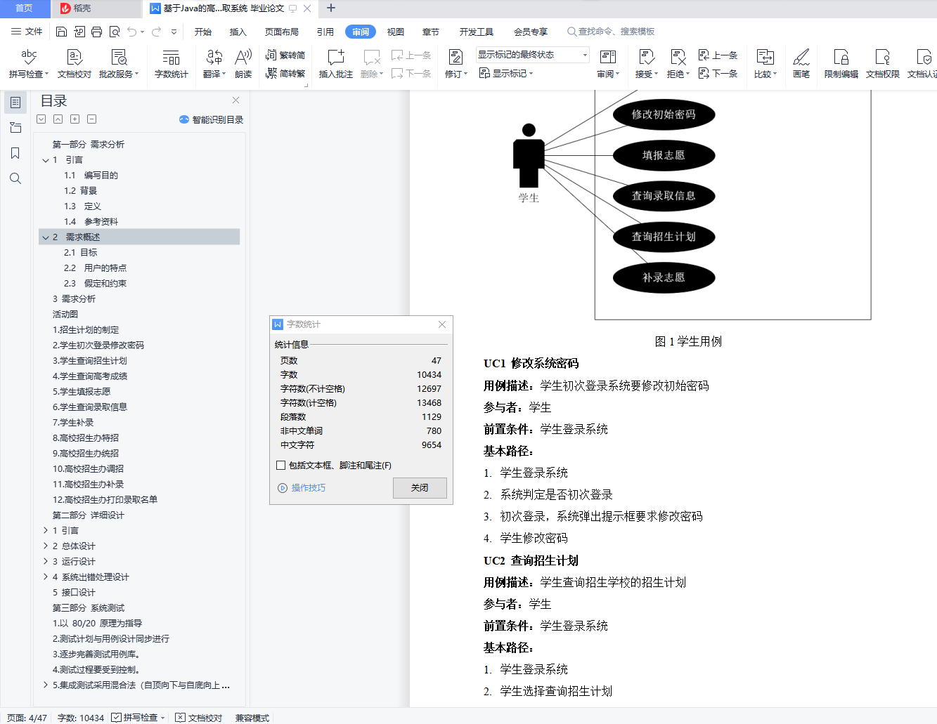Click the 修订 track changes icon

(x=455, y=57)
